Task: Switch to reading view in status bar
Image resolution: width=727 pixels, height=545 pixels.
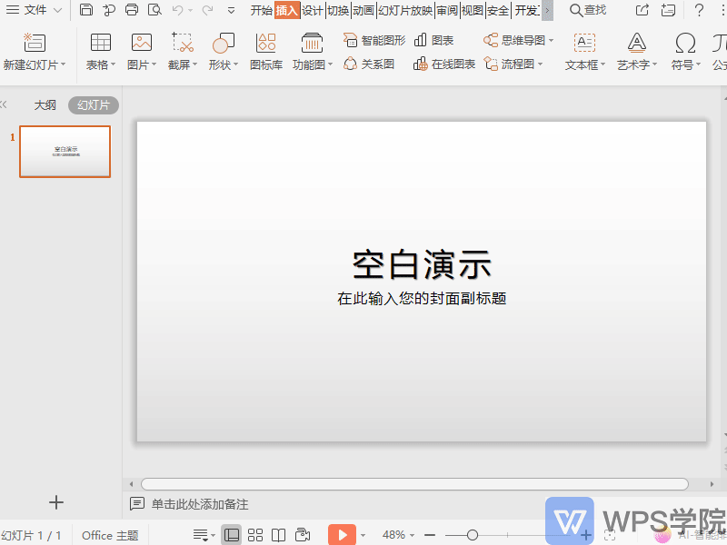Action: pos(279,534)
